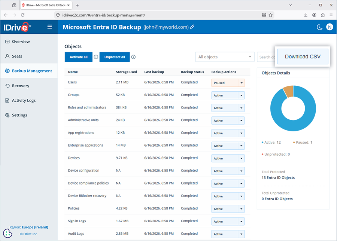Open browser downloads icon

pos(306,15)
